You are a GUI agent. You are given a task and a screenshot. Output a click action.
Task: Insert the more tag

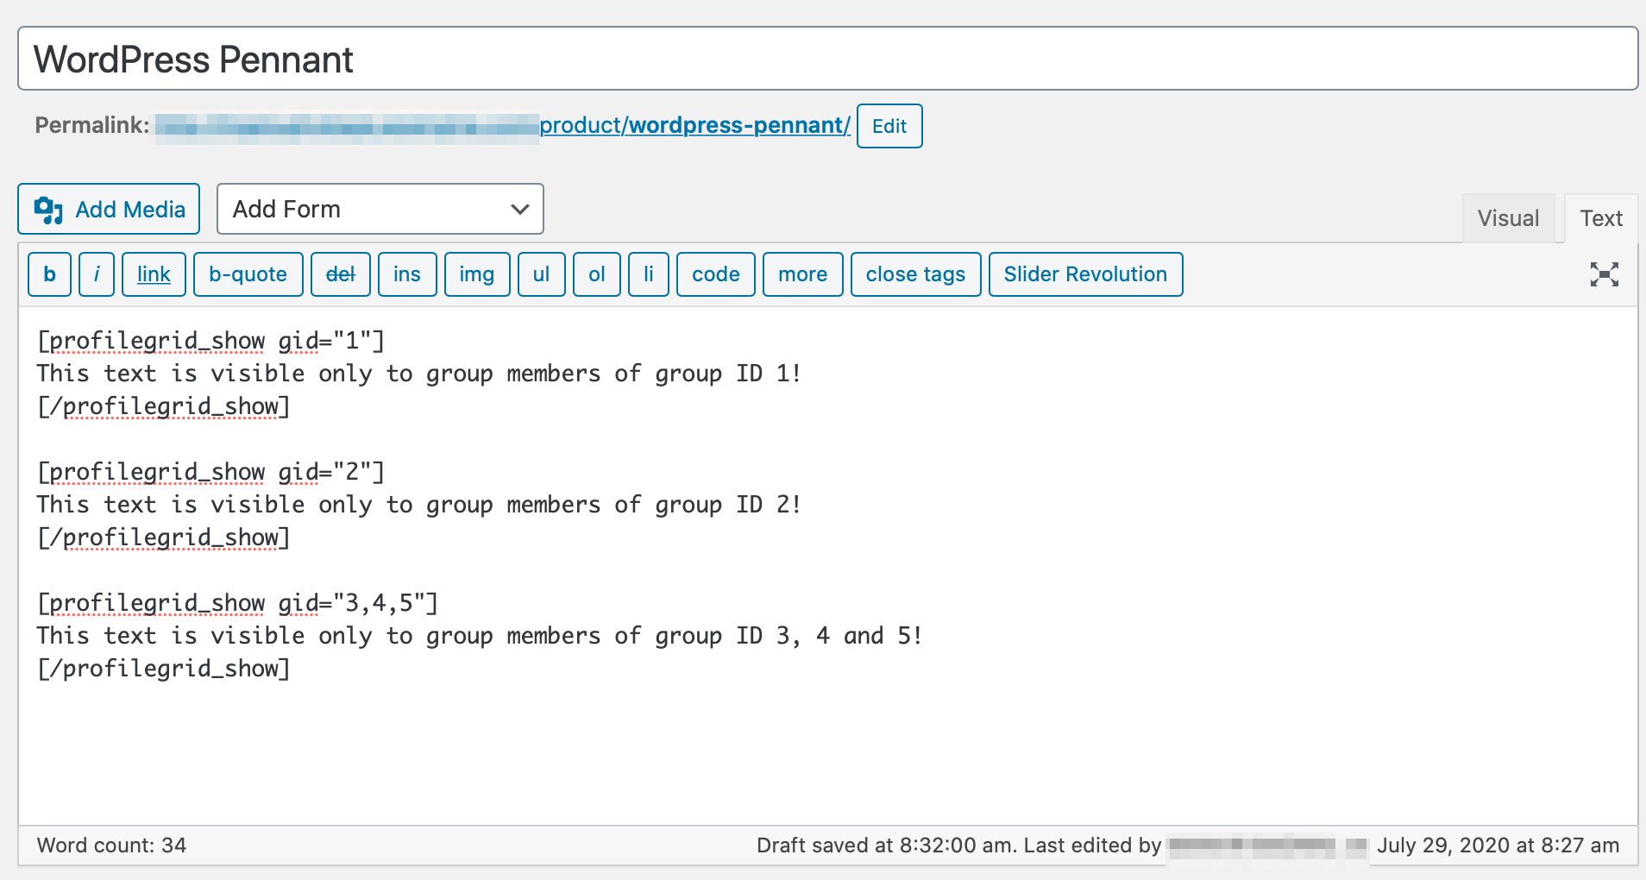pos(802,274)
